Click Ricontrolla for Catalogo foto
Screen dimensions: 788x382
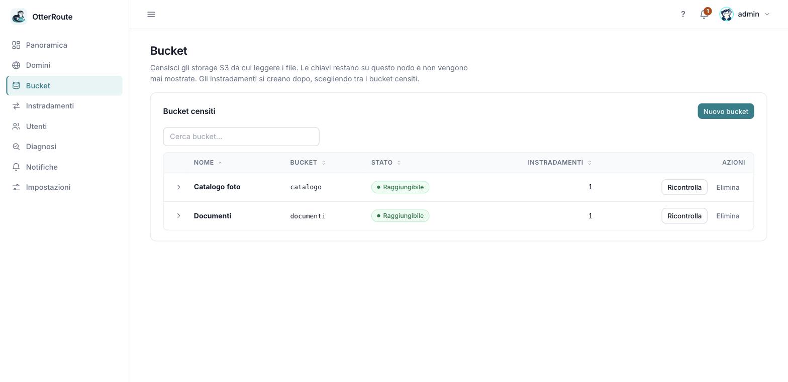[x=684, y=187]
